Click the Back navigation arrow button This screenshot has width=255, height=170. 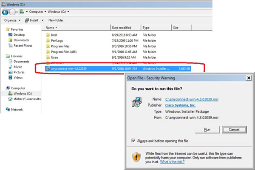(6, 12)
